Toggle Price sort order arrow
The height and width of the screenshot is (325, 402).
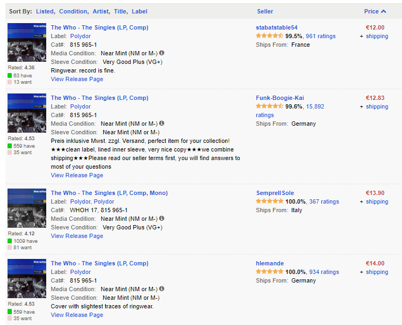pyautogui.click(x=383, y=11)
